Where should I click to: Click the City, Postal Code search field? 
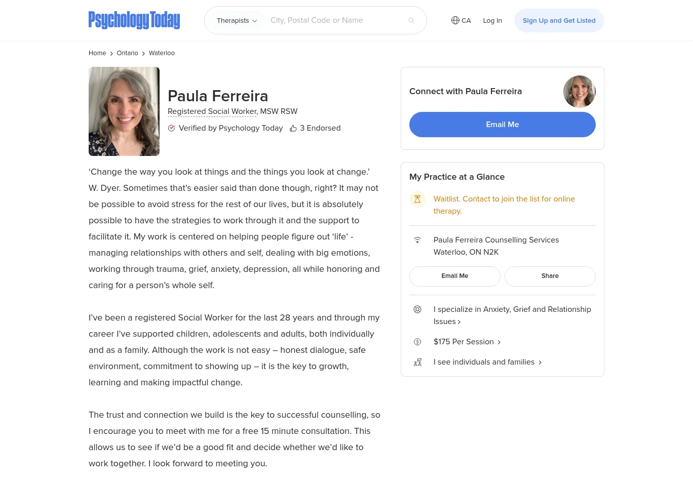[334, 20]
